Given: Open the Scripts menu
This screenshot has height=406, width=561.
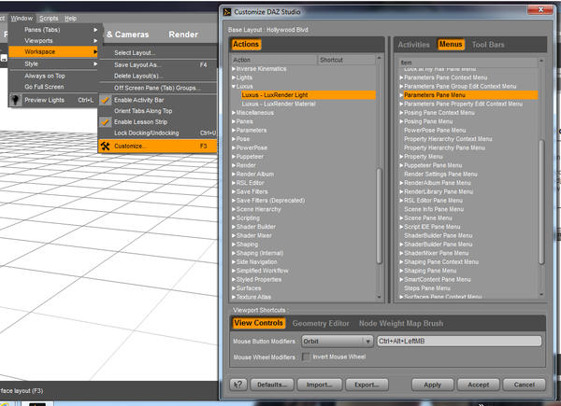Looking at the screenshot, I should click(49, 19).
